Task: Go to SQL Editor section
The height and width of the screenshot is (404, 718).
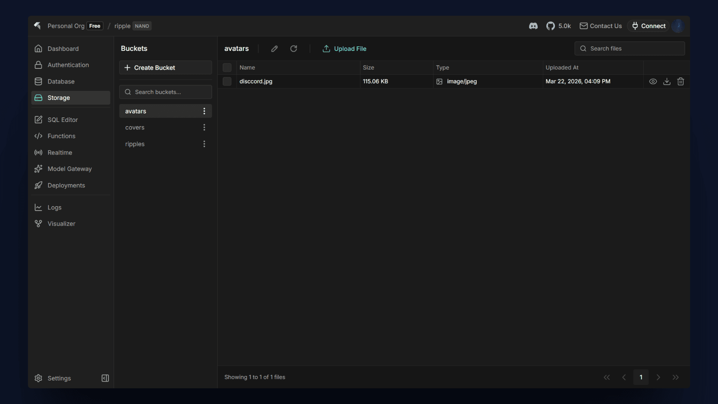Action: point(62,120)
